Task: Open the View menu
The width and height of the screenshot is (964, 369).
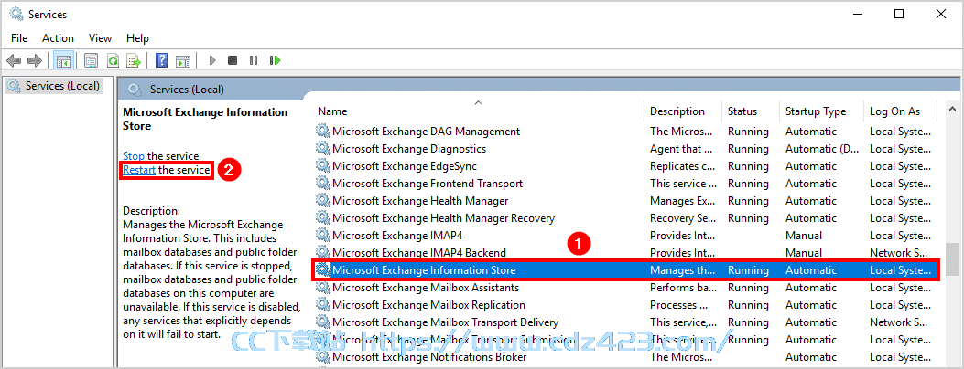Action: click(100, 38)
